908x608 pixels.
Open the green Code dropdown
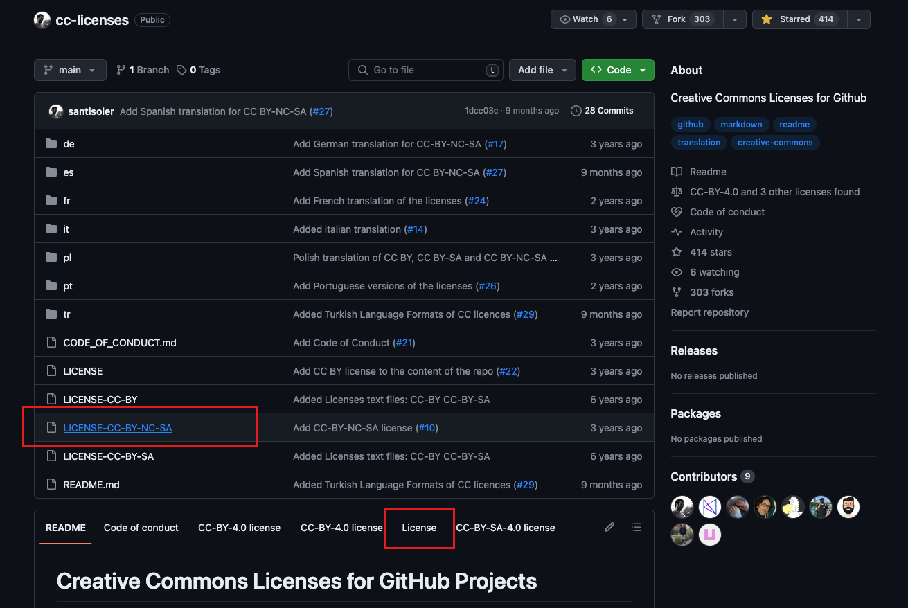click(618, 70)
